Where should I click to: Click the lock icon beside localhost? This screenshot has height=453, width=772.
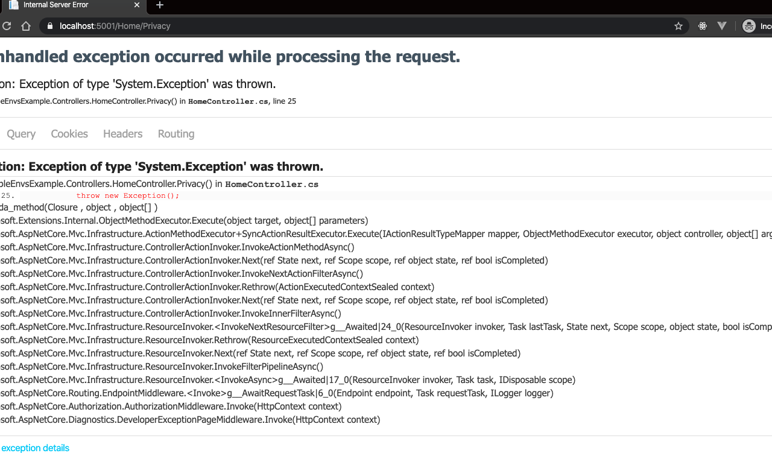(50, 26)
